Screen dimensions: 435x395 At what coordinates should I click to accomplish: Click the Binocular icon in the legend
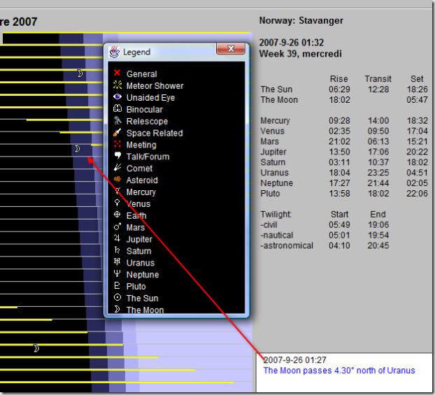(117, 109)
